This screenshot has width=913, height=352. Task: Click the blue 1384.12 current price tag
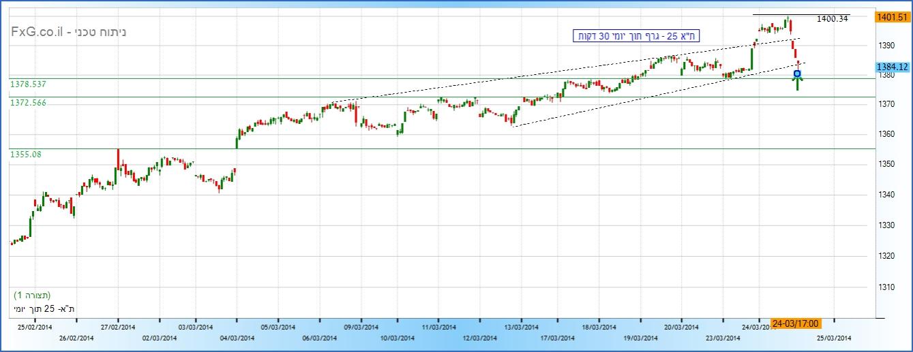[x=893, y=67]
